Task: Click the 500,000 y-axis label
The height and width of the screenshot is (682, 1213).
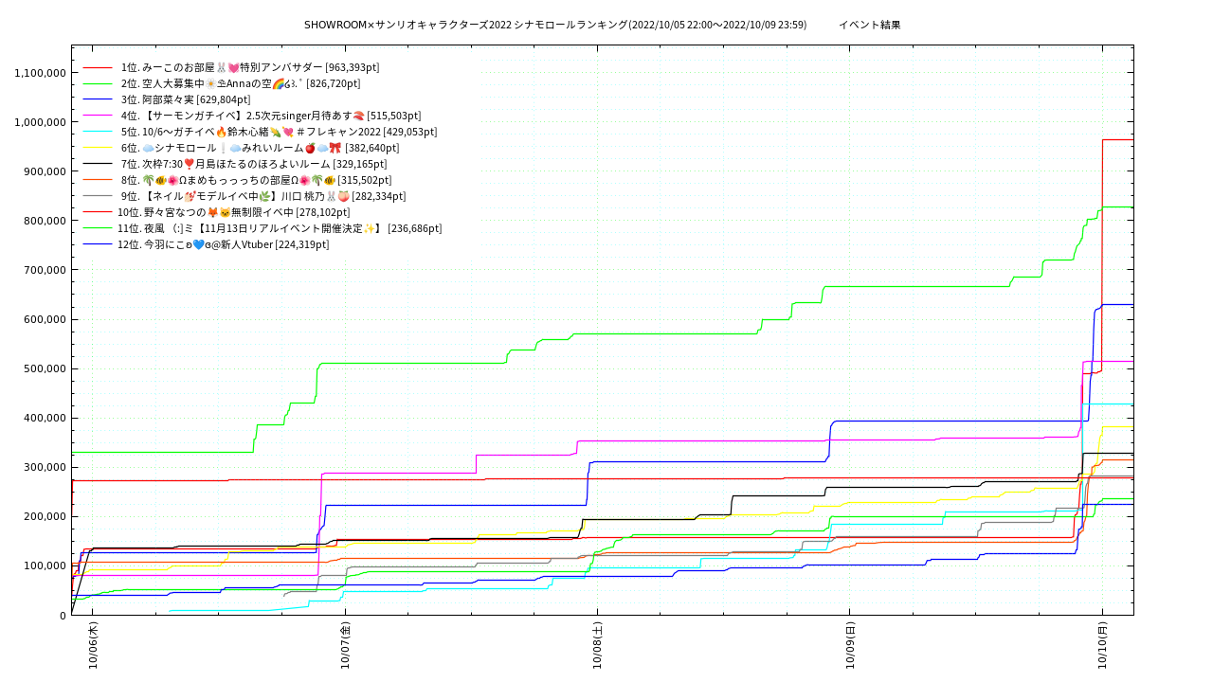Action: coord(45,368)
